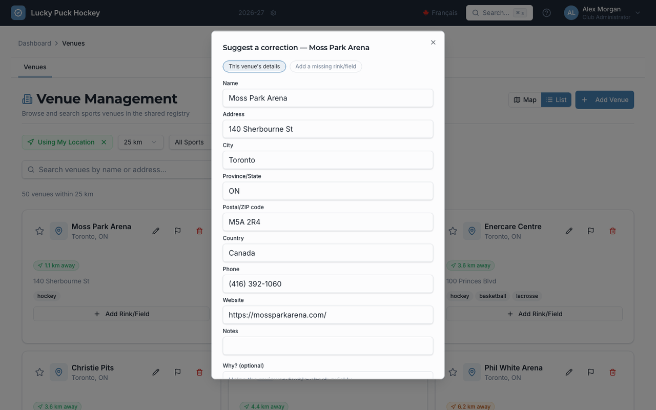Delete Moss Park Arena with trash icon
Viewport: 656px width, 410px height.
(199, 231)
